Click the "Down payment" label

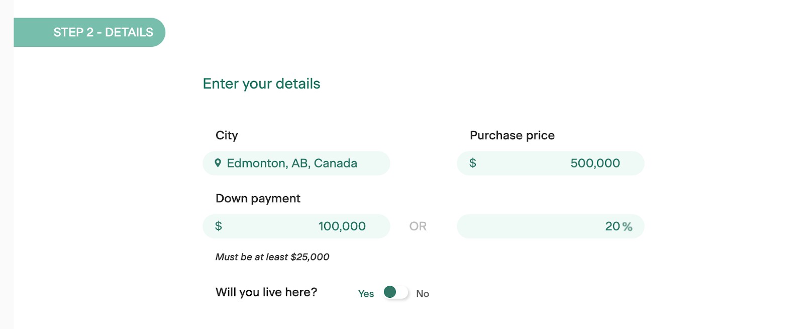[258, 198]
